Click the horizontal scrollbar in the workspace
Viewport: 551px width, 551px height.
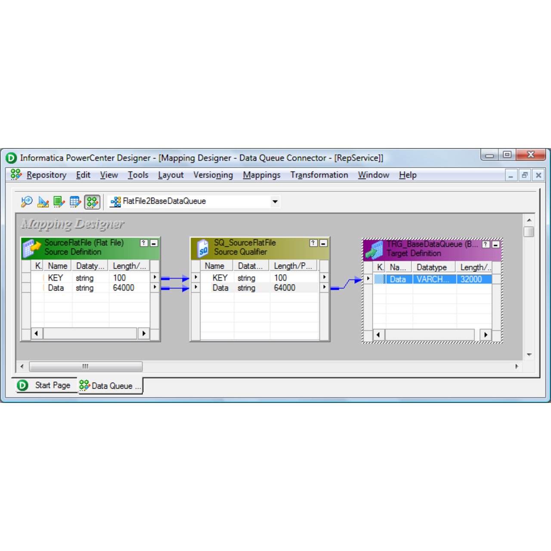(x=86, y=366)
